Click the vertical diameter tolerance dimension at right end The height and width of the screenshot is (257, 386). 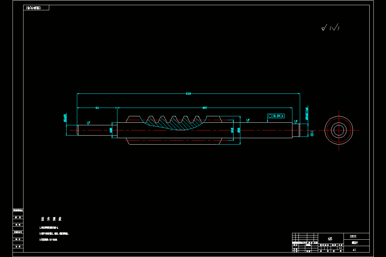tap(307, 113)
